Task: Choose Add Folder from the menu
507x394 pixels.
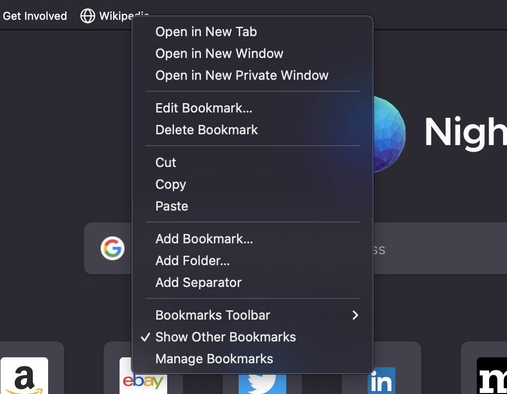Action: point(192,261)
